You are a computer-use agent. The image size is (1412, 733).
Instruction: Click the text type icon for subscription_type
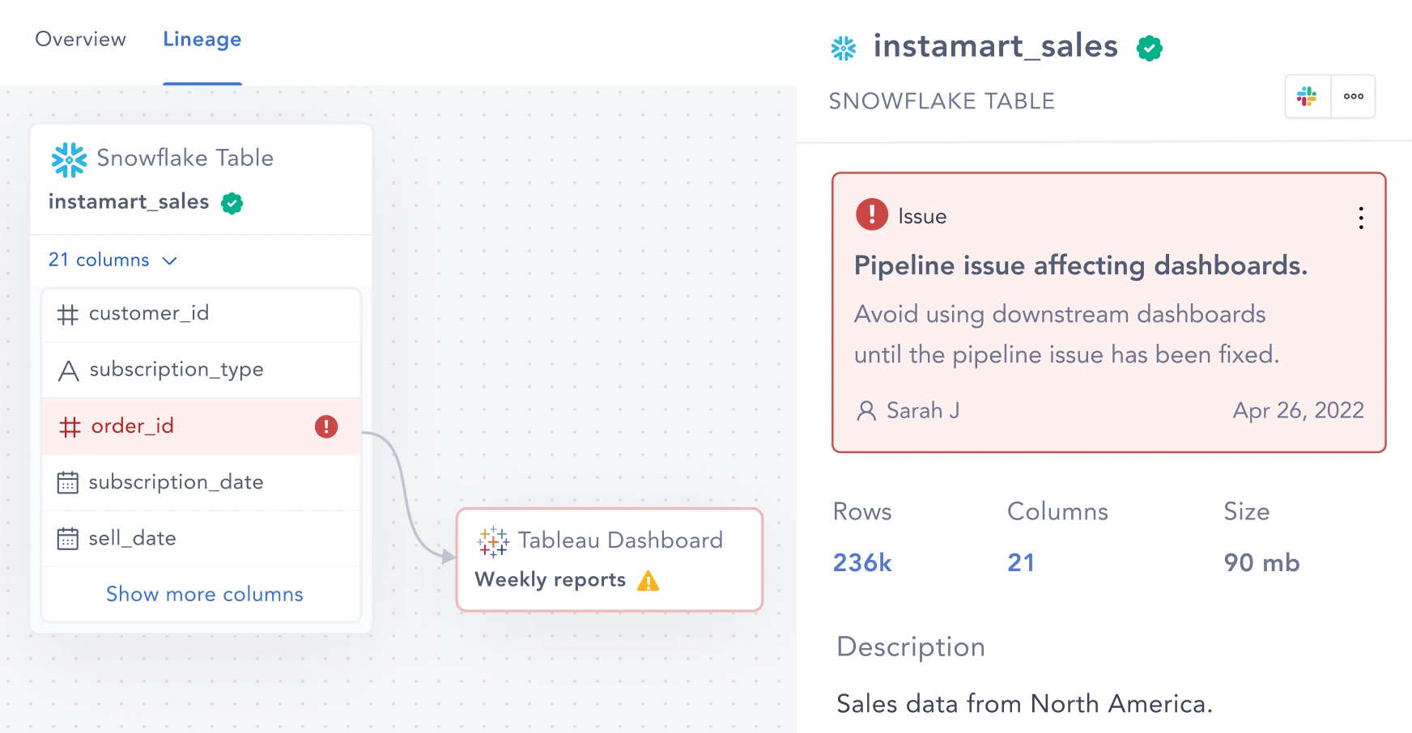tap(69, 371)
